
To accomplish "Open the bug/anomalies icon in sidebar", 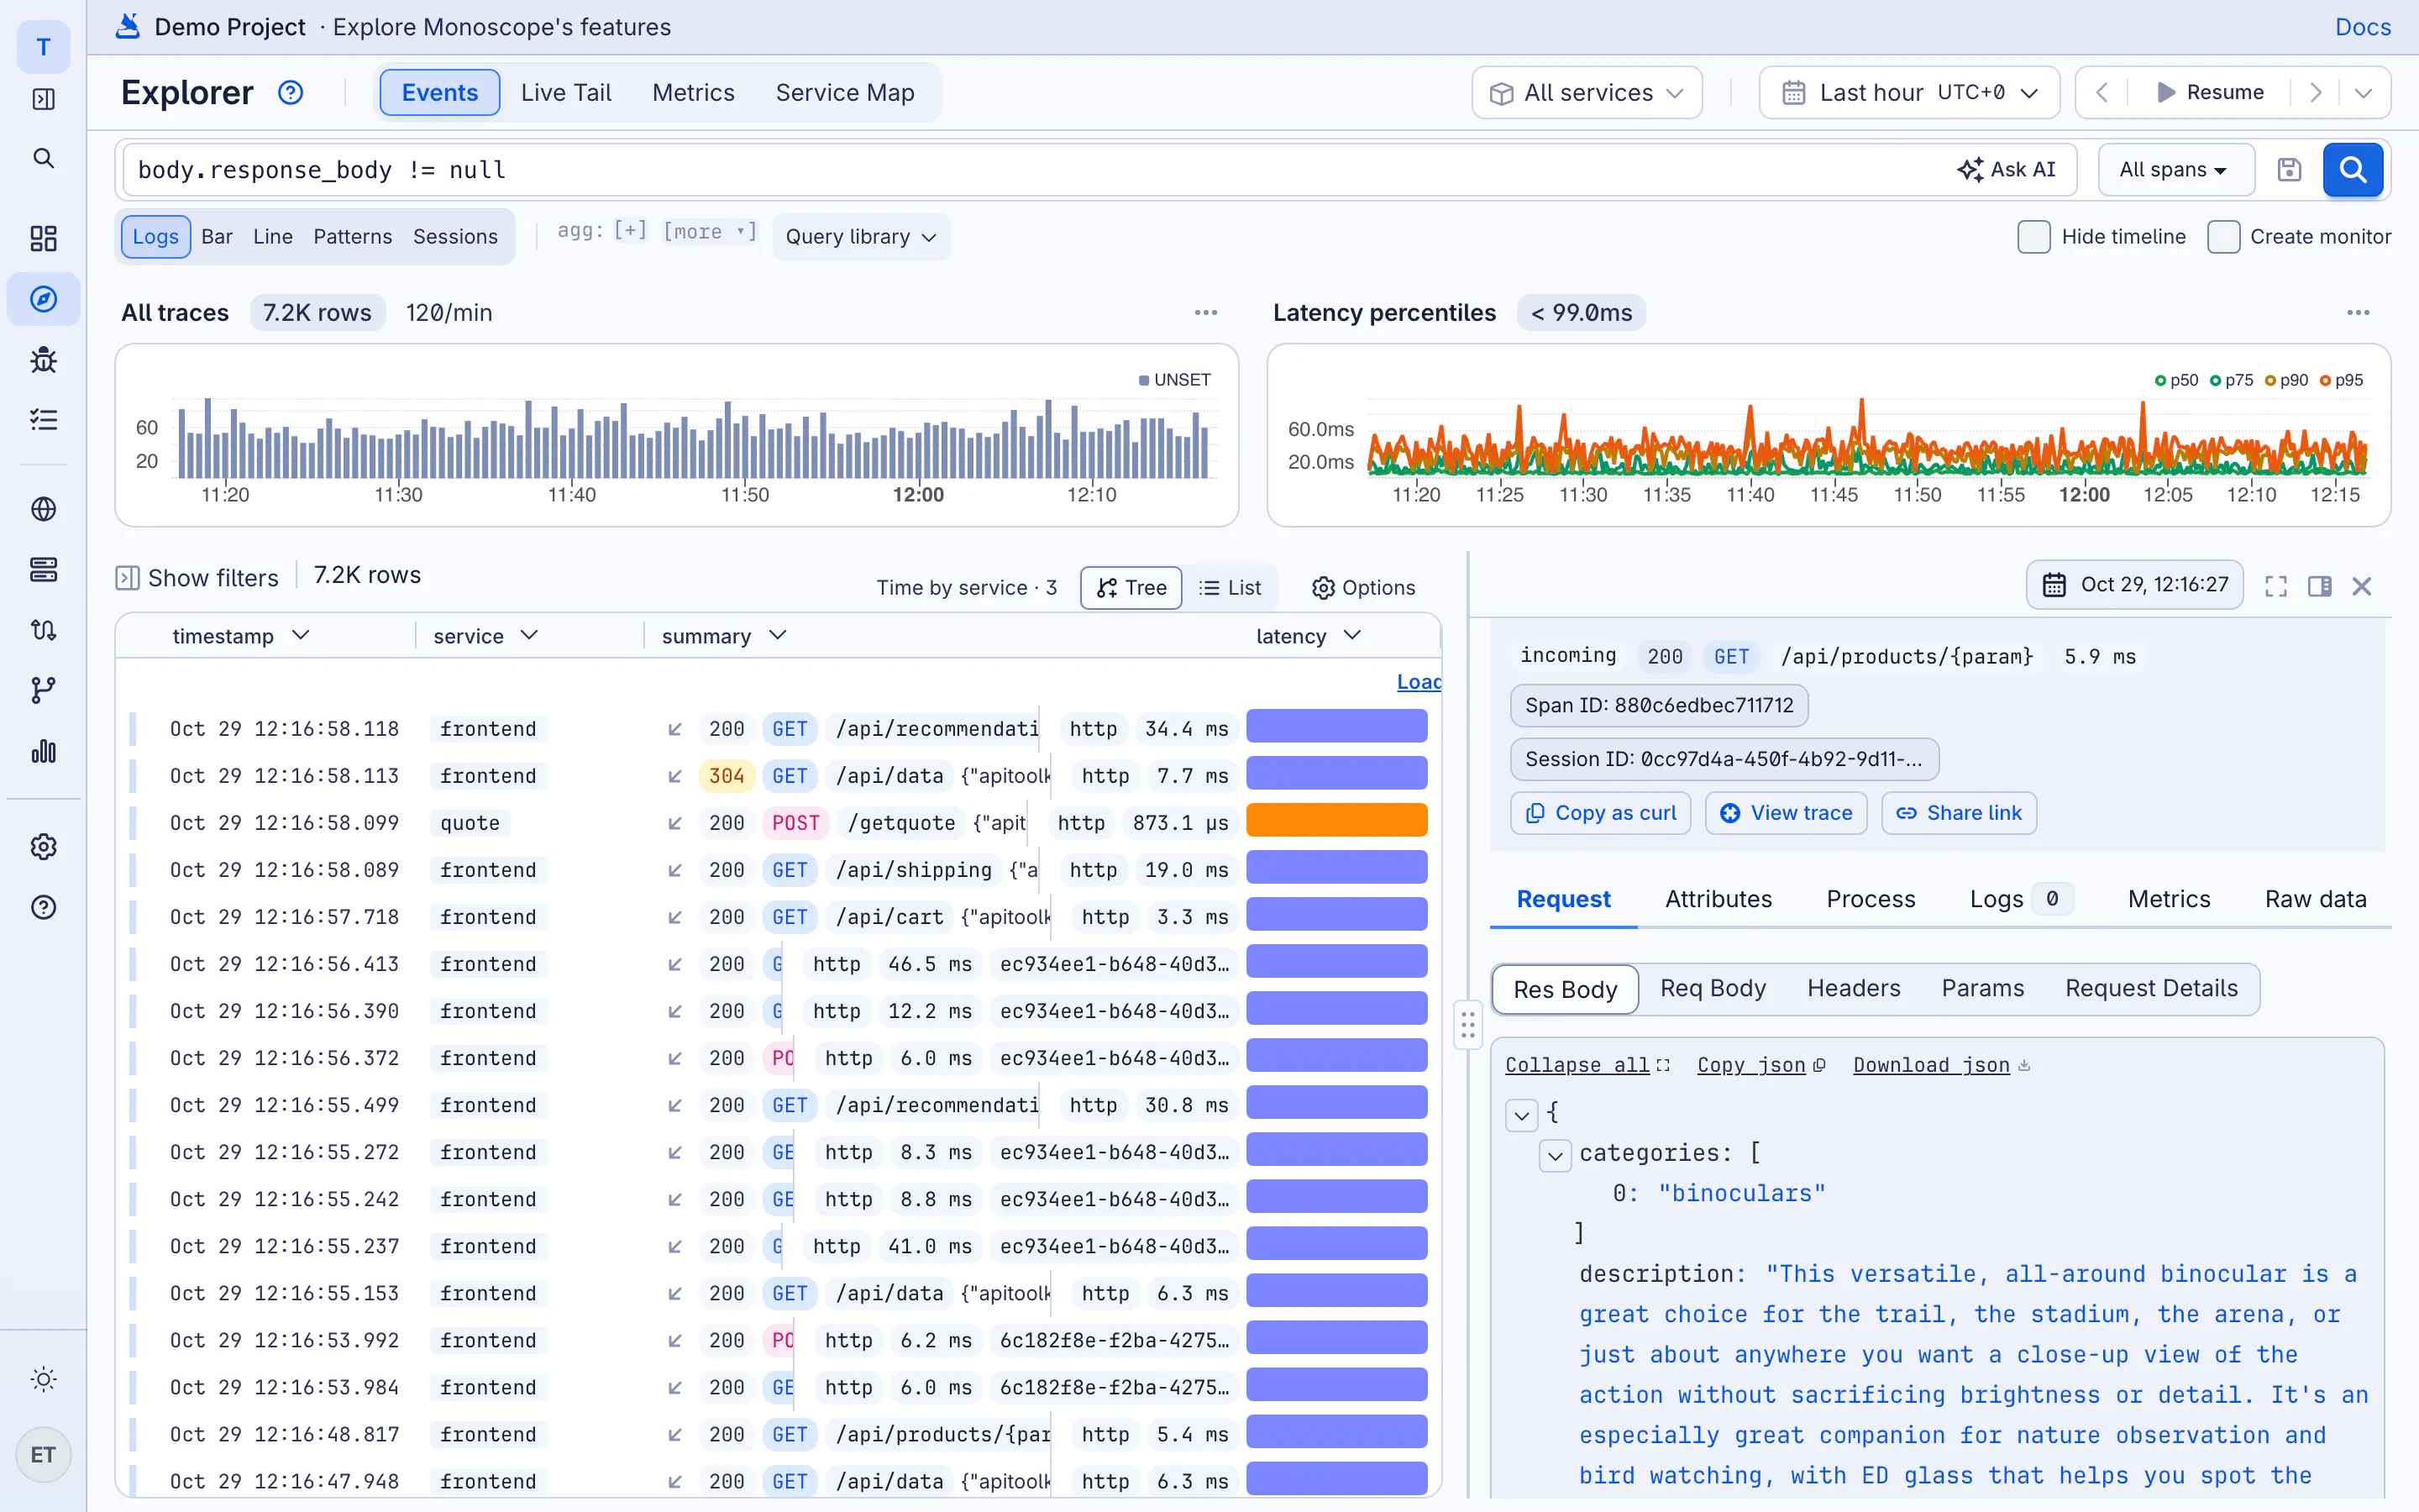I will tap(43, 359).
